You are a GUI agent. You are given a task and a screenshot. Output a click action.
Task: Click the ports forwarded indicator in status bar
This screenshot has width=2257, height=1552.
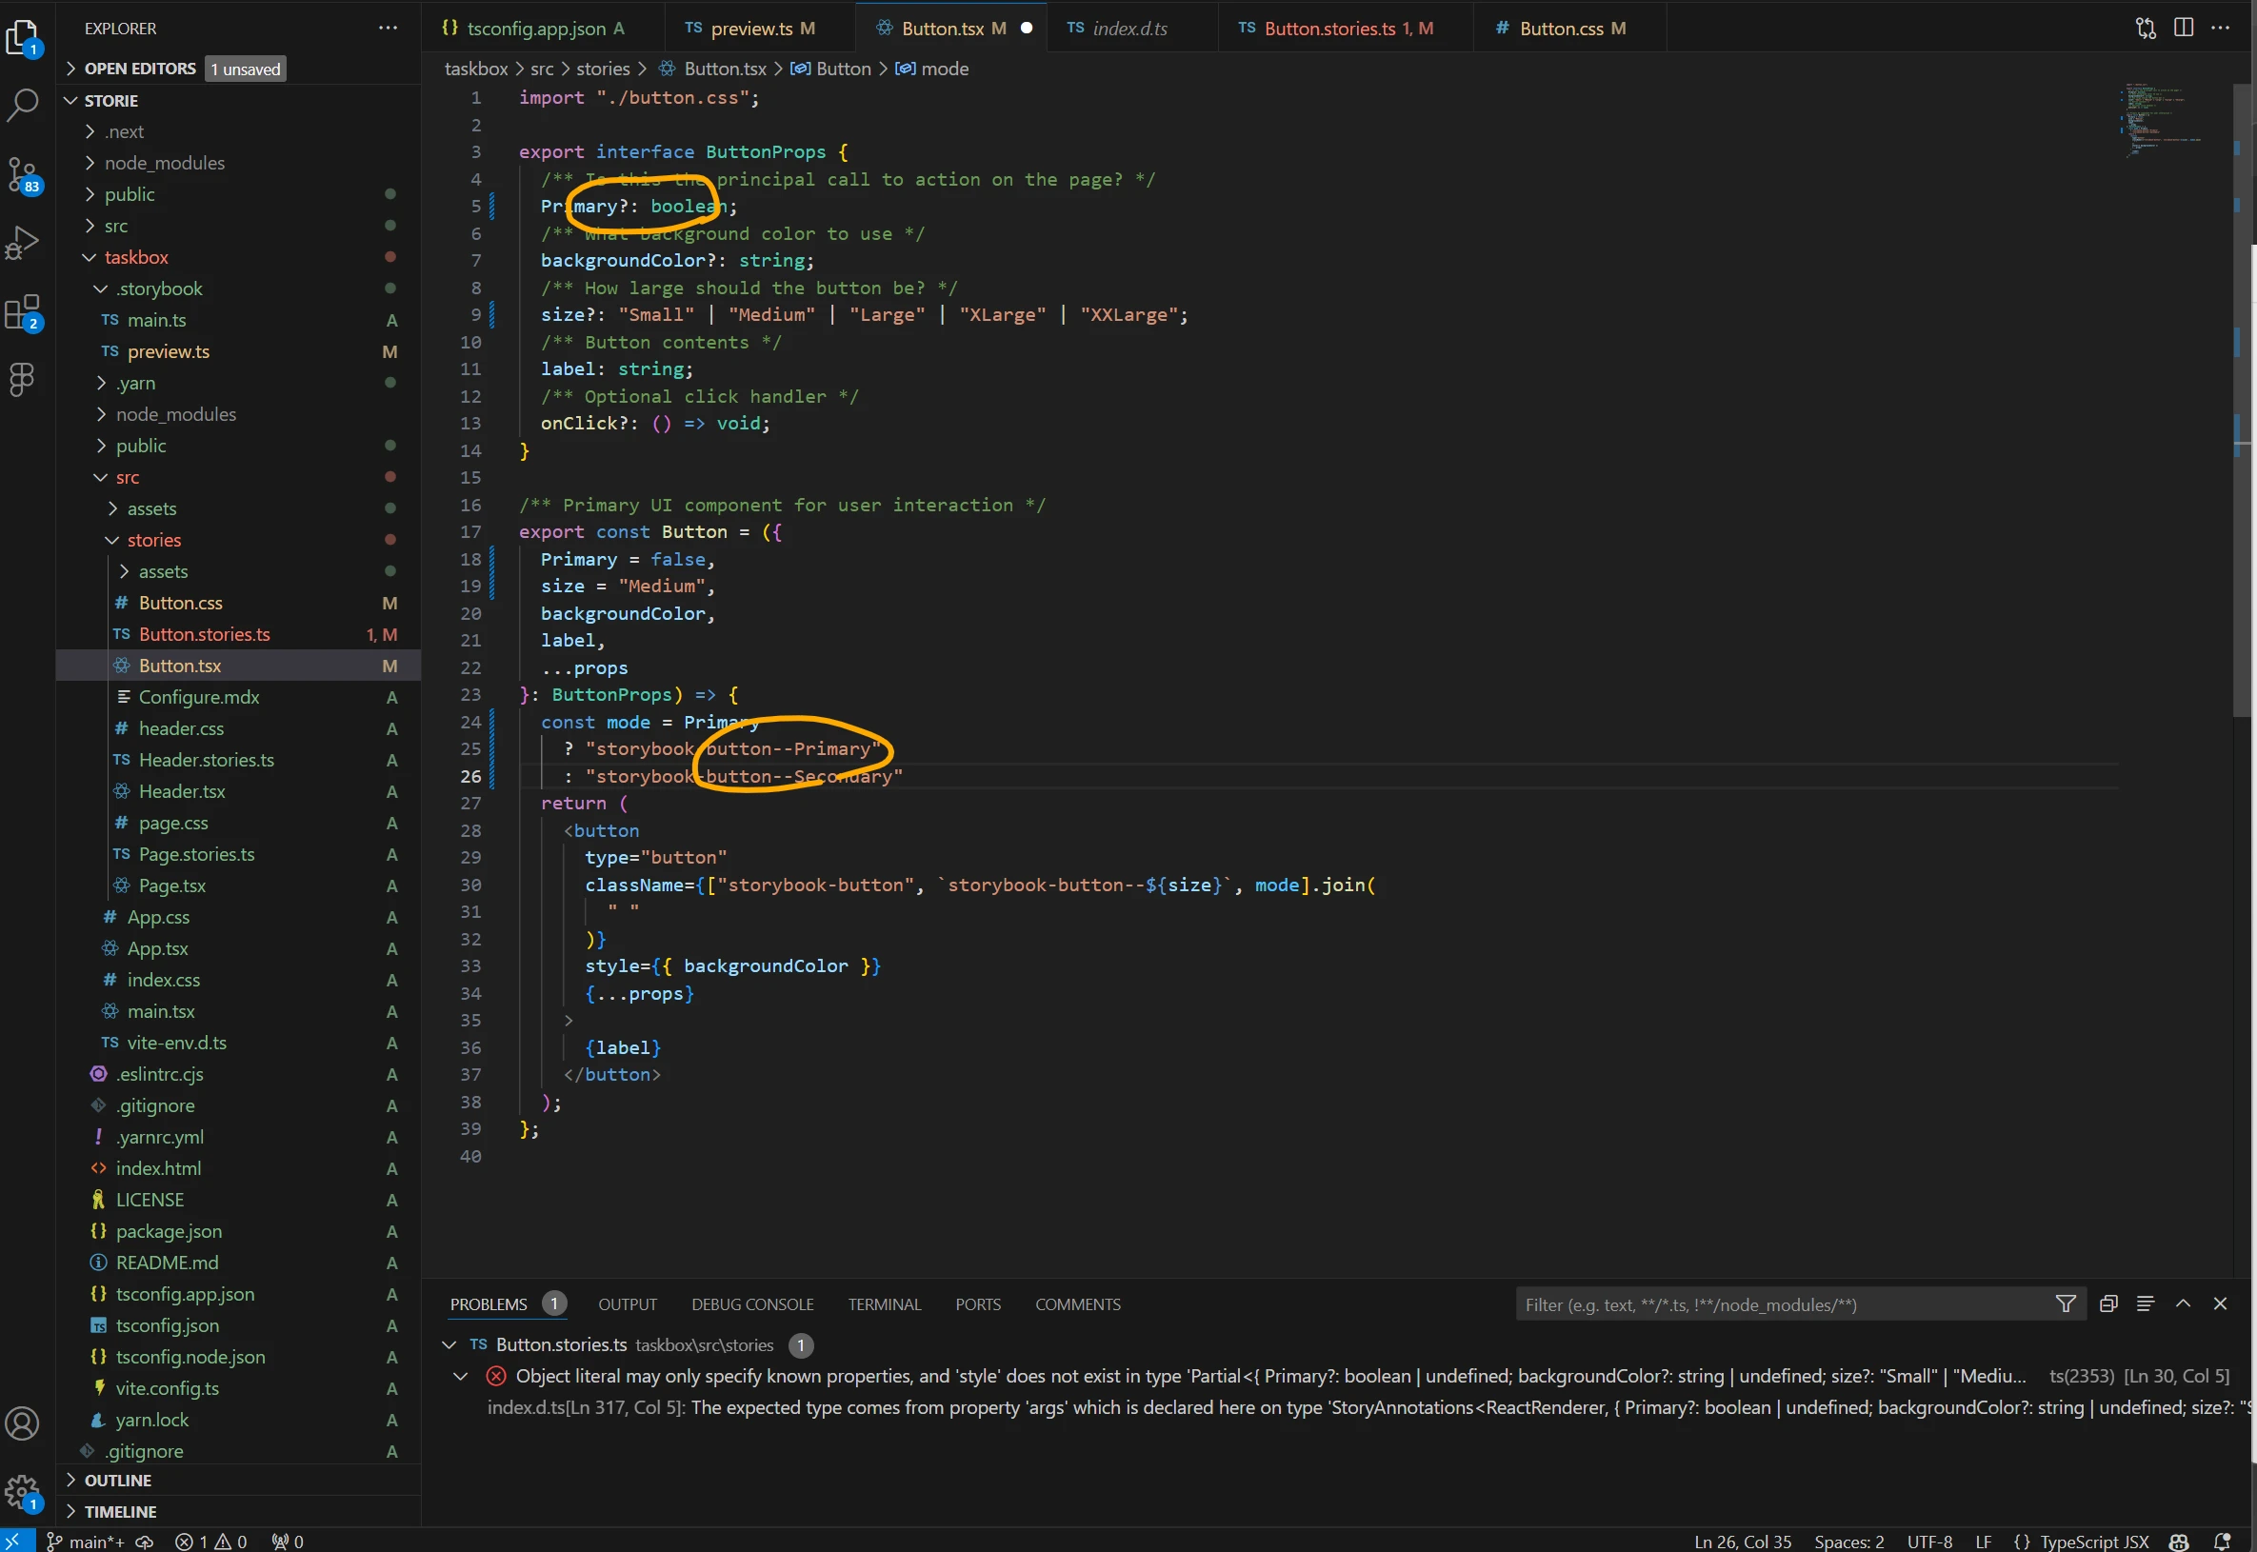tap(288, 1542)
